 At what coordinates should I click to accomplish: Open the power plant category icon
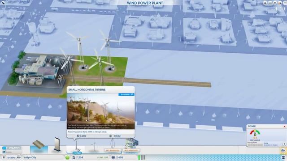coord(283,150)
